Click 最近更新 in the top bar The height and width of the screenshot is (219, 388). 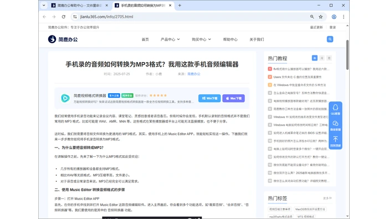coord(316,27)
